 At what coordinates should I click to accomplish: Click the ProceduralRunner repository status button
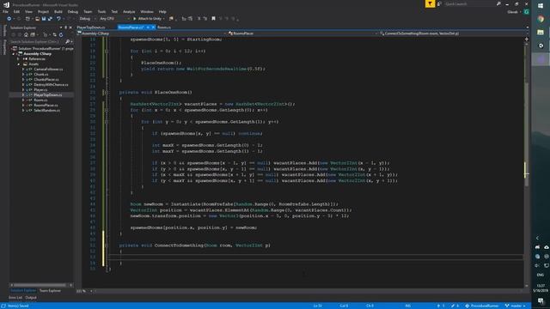[482, 306]
